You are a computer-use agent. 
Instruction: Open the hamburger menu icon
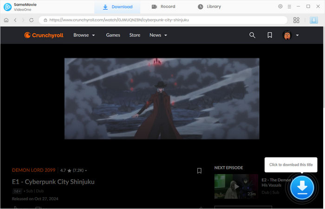[x=289, y=7]
